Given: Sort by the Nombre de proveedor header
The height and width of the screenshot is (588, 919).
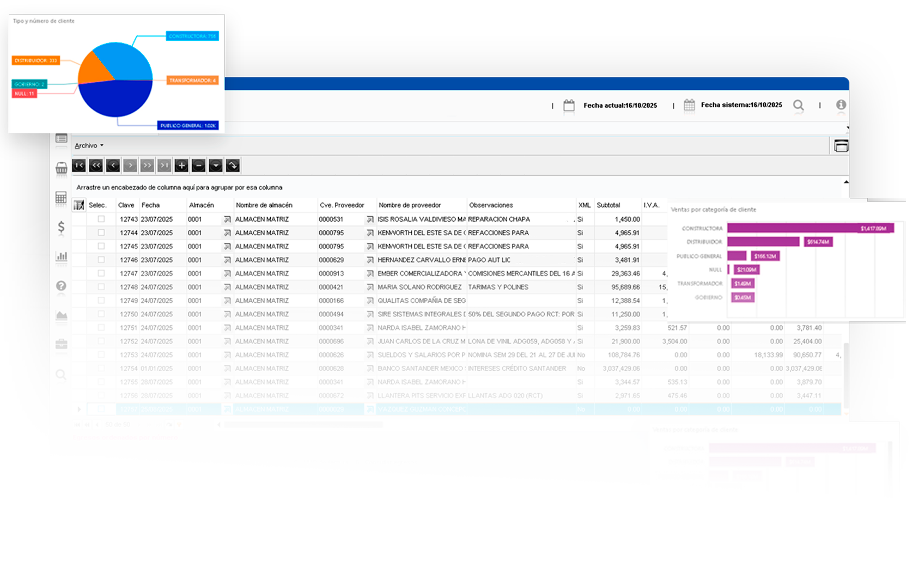Looking at the screenshot, I should click(x=422, y=205).
